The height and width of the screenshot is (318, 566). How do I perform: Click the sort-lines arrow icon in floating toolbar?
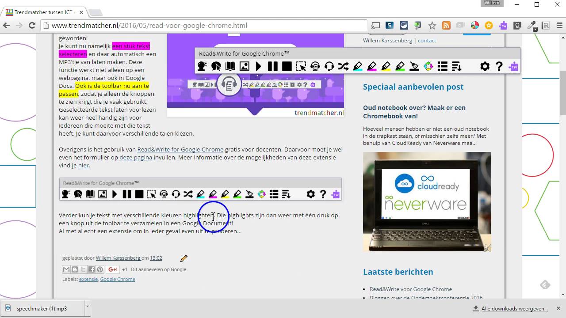[456, 67]
